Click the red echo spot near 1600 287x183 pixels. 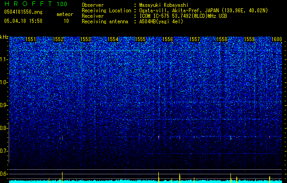pyautogui.click(x=270, y=137)
